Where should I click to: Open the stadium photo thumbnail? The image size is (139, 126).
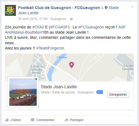click(23, 92)
